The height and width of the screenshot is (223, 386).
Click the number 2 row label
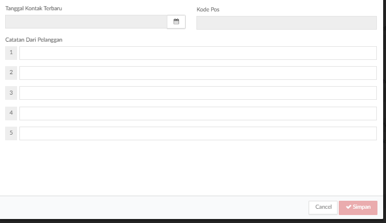pyautogui.click(x=11, y=73)
